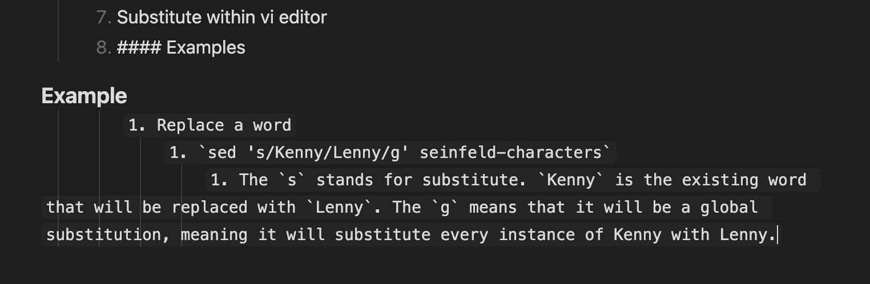Click the bold "Example" heading

coord(84,96)
